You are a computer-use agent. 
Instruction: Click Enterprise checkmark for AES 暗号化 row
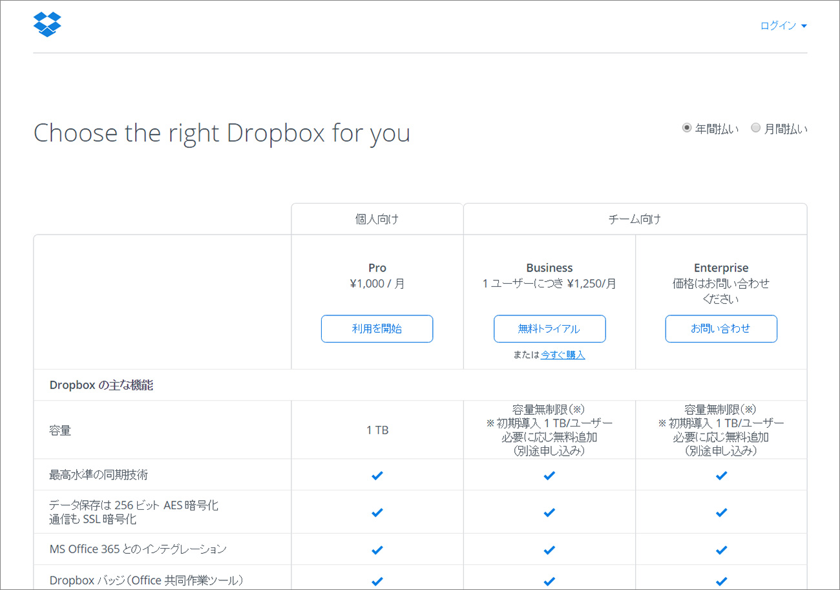(721, 512)
